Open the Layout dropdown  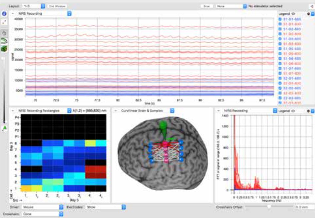tap(34, 6)
